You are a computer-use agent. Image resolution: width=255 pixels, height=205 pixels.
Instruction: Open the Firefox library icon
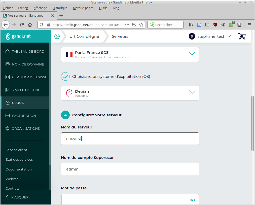tap(191, 25)
